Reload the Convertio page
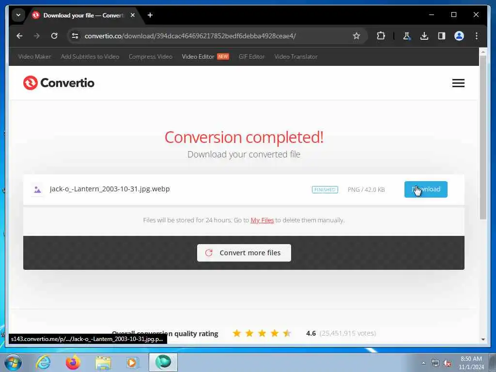 pyautogui.click(x=54, y=36)
